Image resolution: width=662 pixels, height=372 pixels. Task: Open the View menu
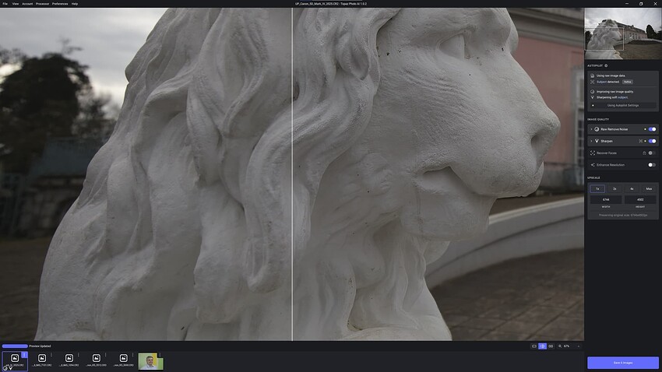pos(16,3)
